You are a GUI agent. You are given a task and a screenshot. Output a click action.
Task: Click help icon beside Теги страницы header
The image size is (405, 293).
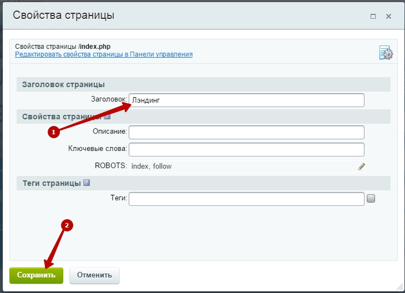(87, 183)
